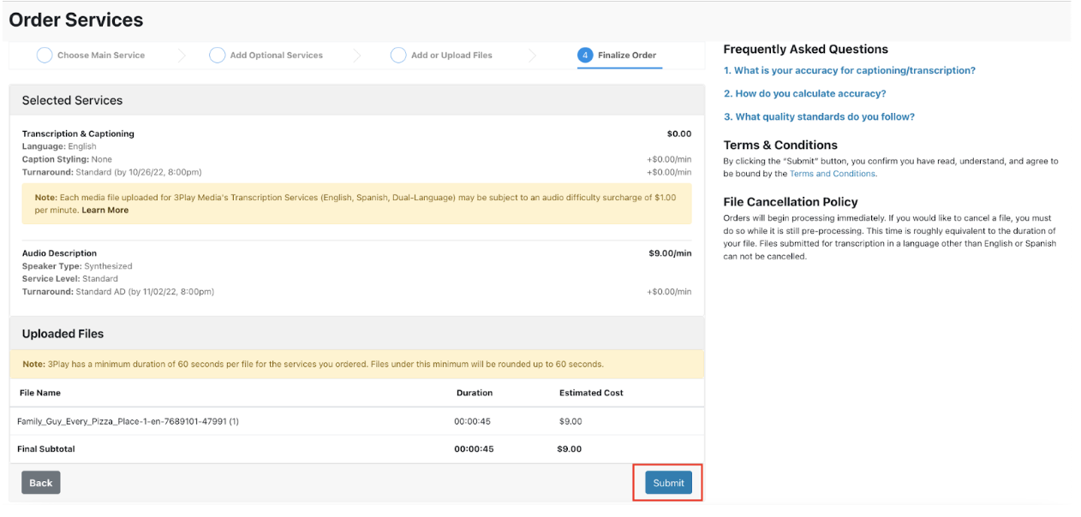Click the Turnaround Standard AD by 11/02/22 line
The height and width of the screenshot is (517, 1081).
pos(118,292)
